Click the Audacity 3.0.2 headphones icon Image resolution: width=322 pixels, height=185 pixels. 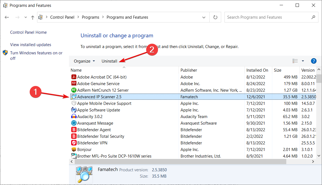74,116
